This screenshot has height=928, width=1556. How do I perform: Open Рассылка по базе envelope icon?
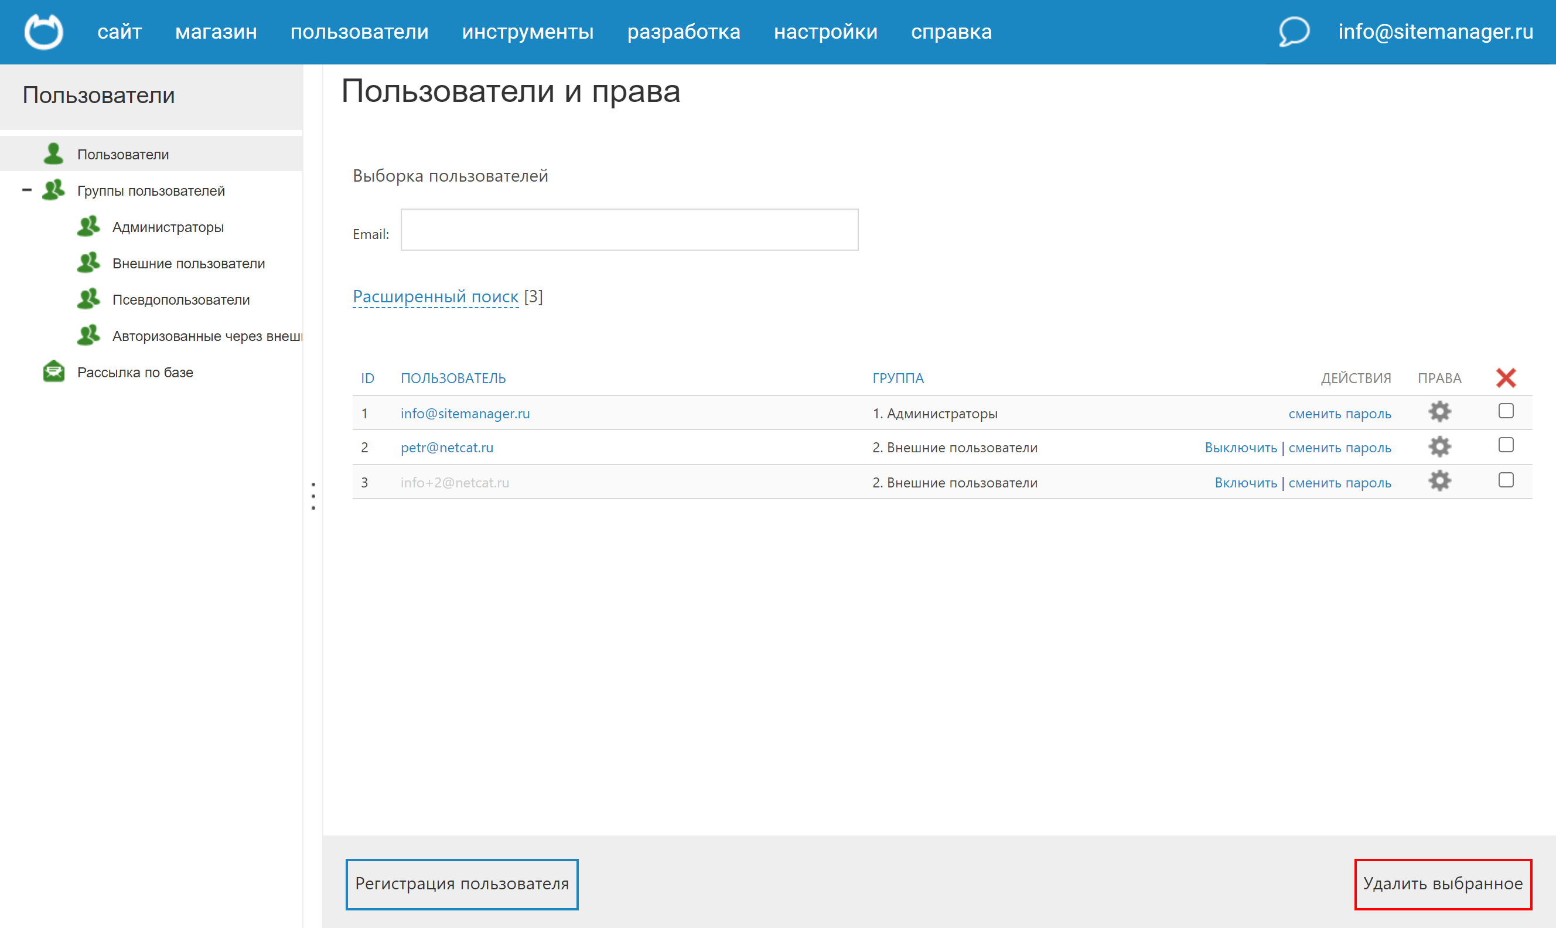point(54,371)
